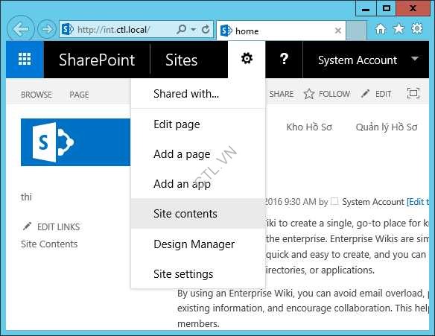435x336 pixels.
Task: Click the SHARE button
Action: pyautogui.click(x=282, y=94)
